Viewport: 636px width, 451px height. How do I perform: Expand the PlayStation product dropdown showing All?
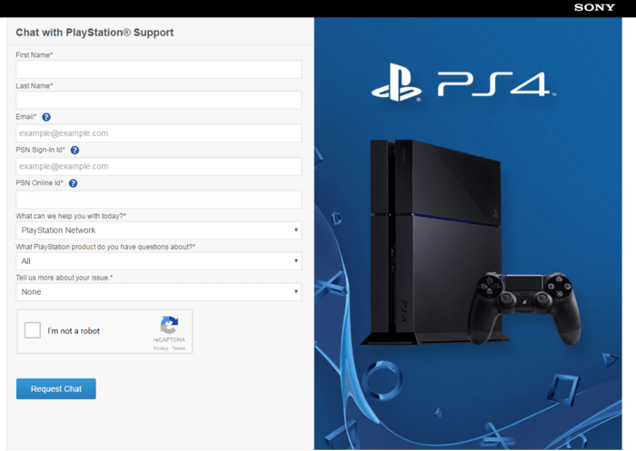[159, 261]
